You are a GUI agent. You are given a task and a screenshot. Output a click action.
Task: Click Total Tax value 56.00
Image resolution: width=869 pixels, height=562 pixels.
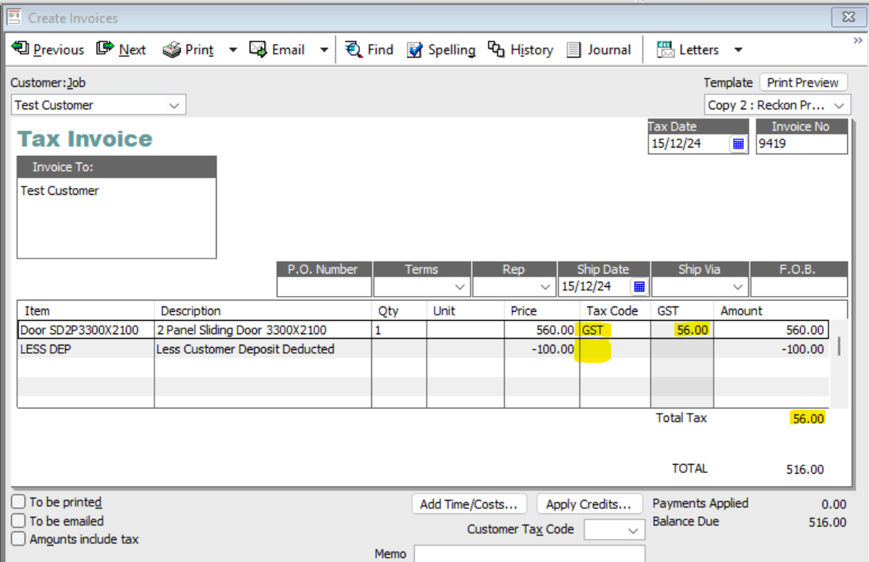point(808,419)
